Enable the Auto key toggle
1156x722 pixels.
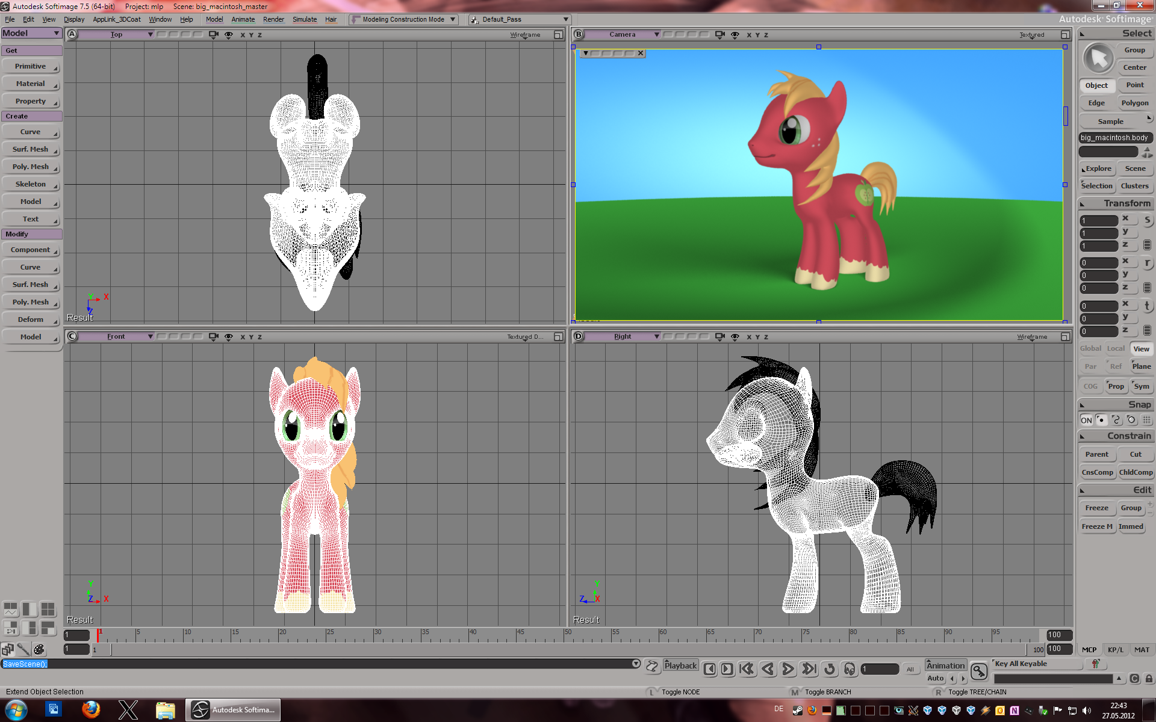point(935,678)
